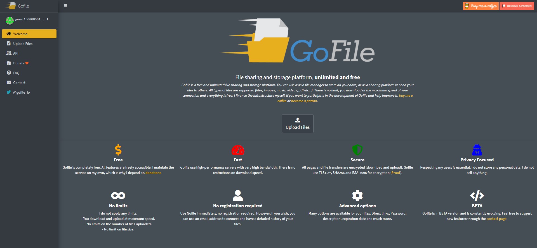Click the 'Free' feature heading
This screenshot has width=537, height=248.
[118, 160]
